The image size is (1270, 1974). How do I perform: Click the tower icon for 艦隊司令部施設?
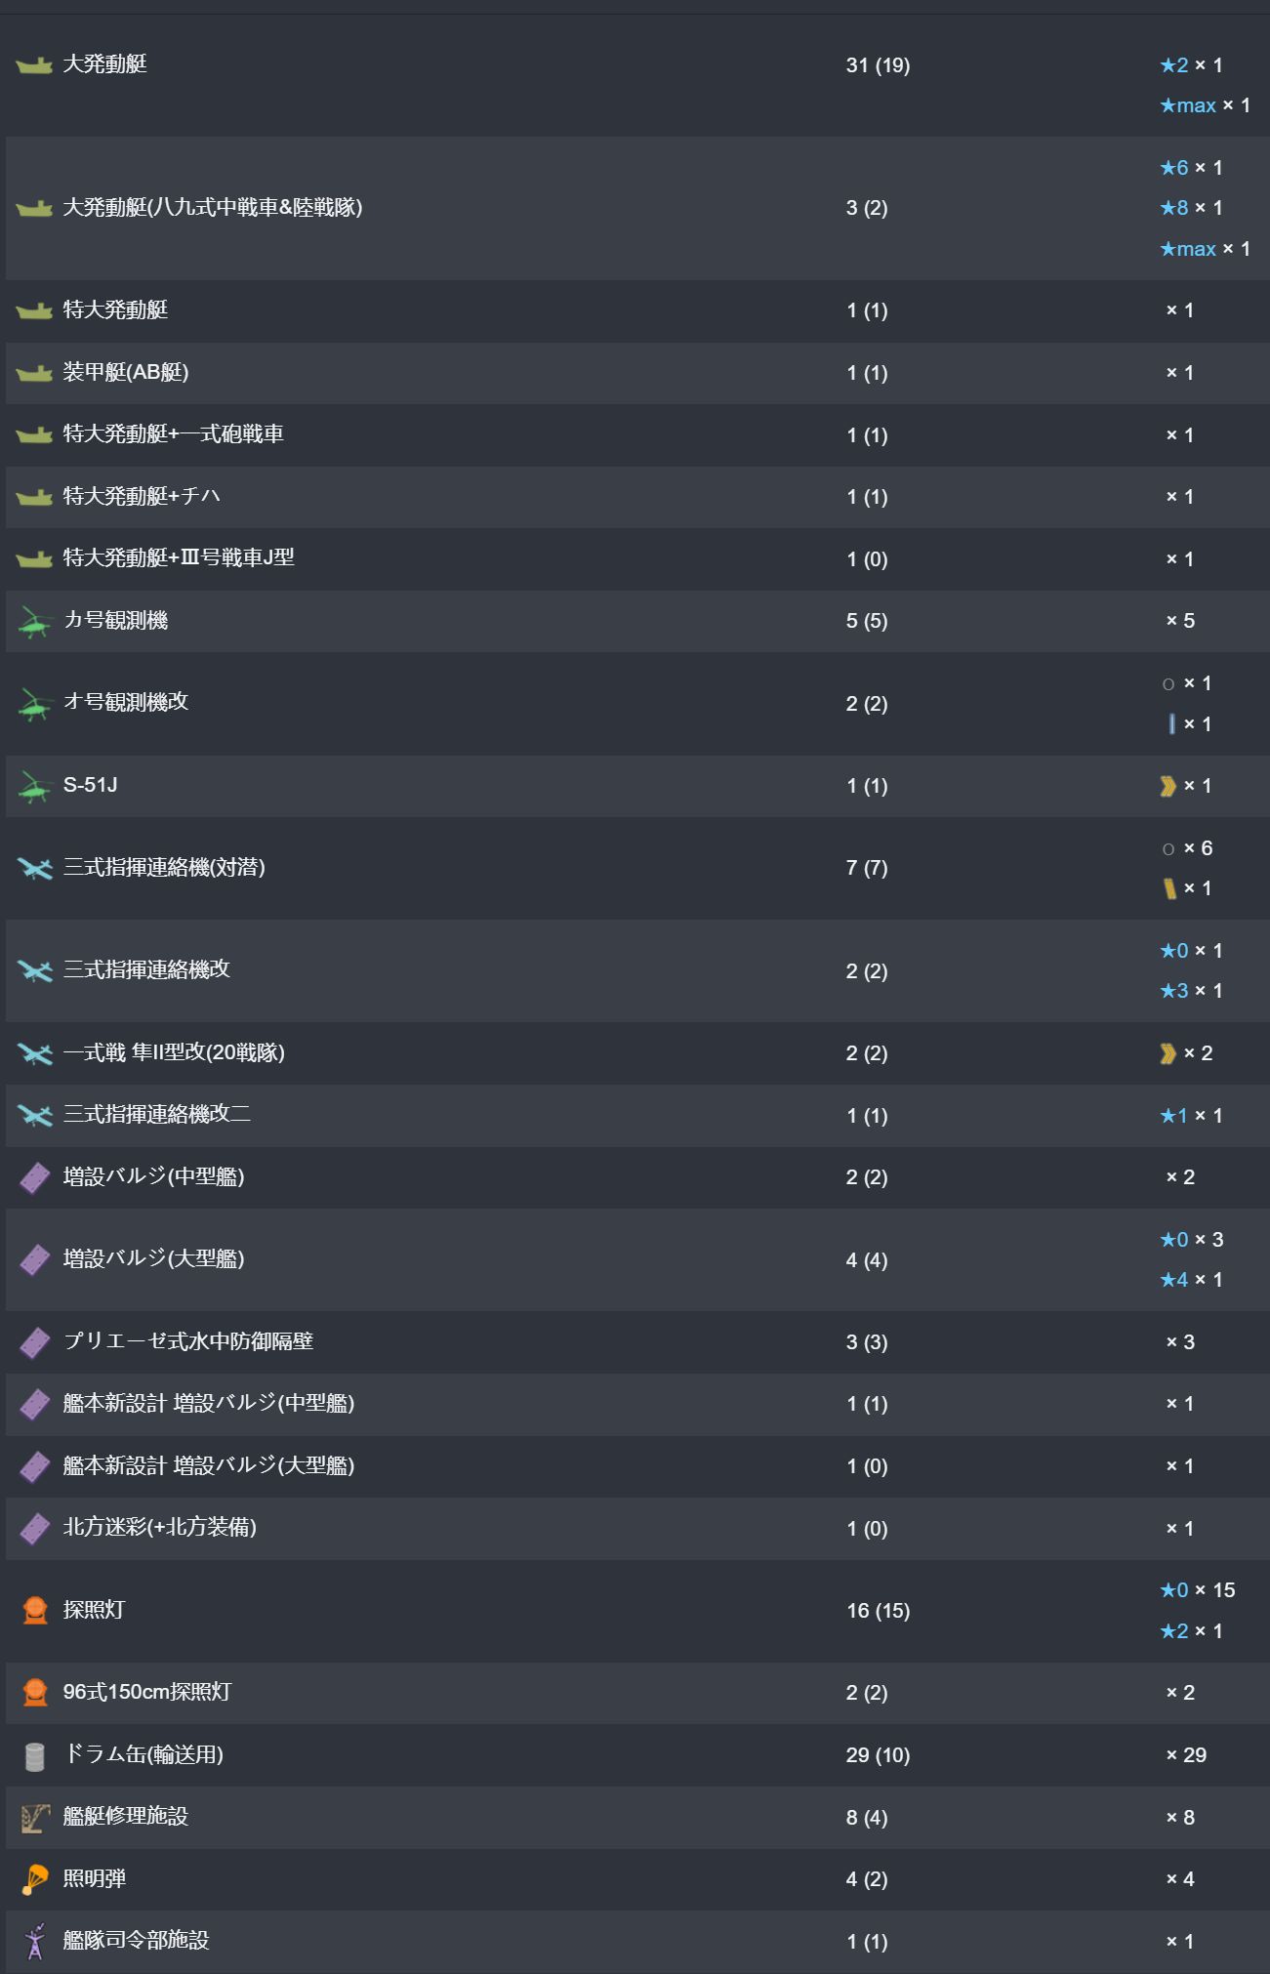[x=34, y=1942]
